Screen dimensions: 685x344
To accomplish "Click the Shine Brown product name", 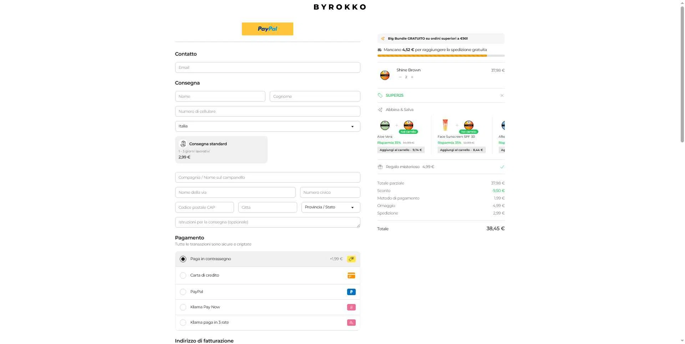I will click(x=409, y=70).
